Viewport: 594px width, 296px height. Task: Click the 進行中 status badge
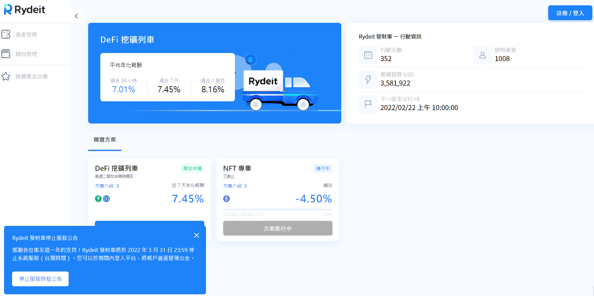tap(323, 168)
